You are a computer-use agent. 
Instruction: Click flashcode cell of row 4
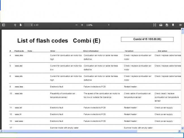pos(19,55)
